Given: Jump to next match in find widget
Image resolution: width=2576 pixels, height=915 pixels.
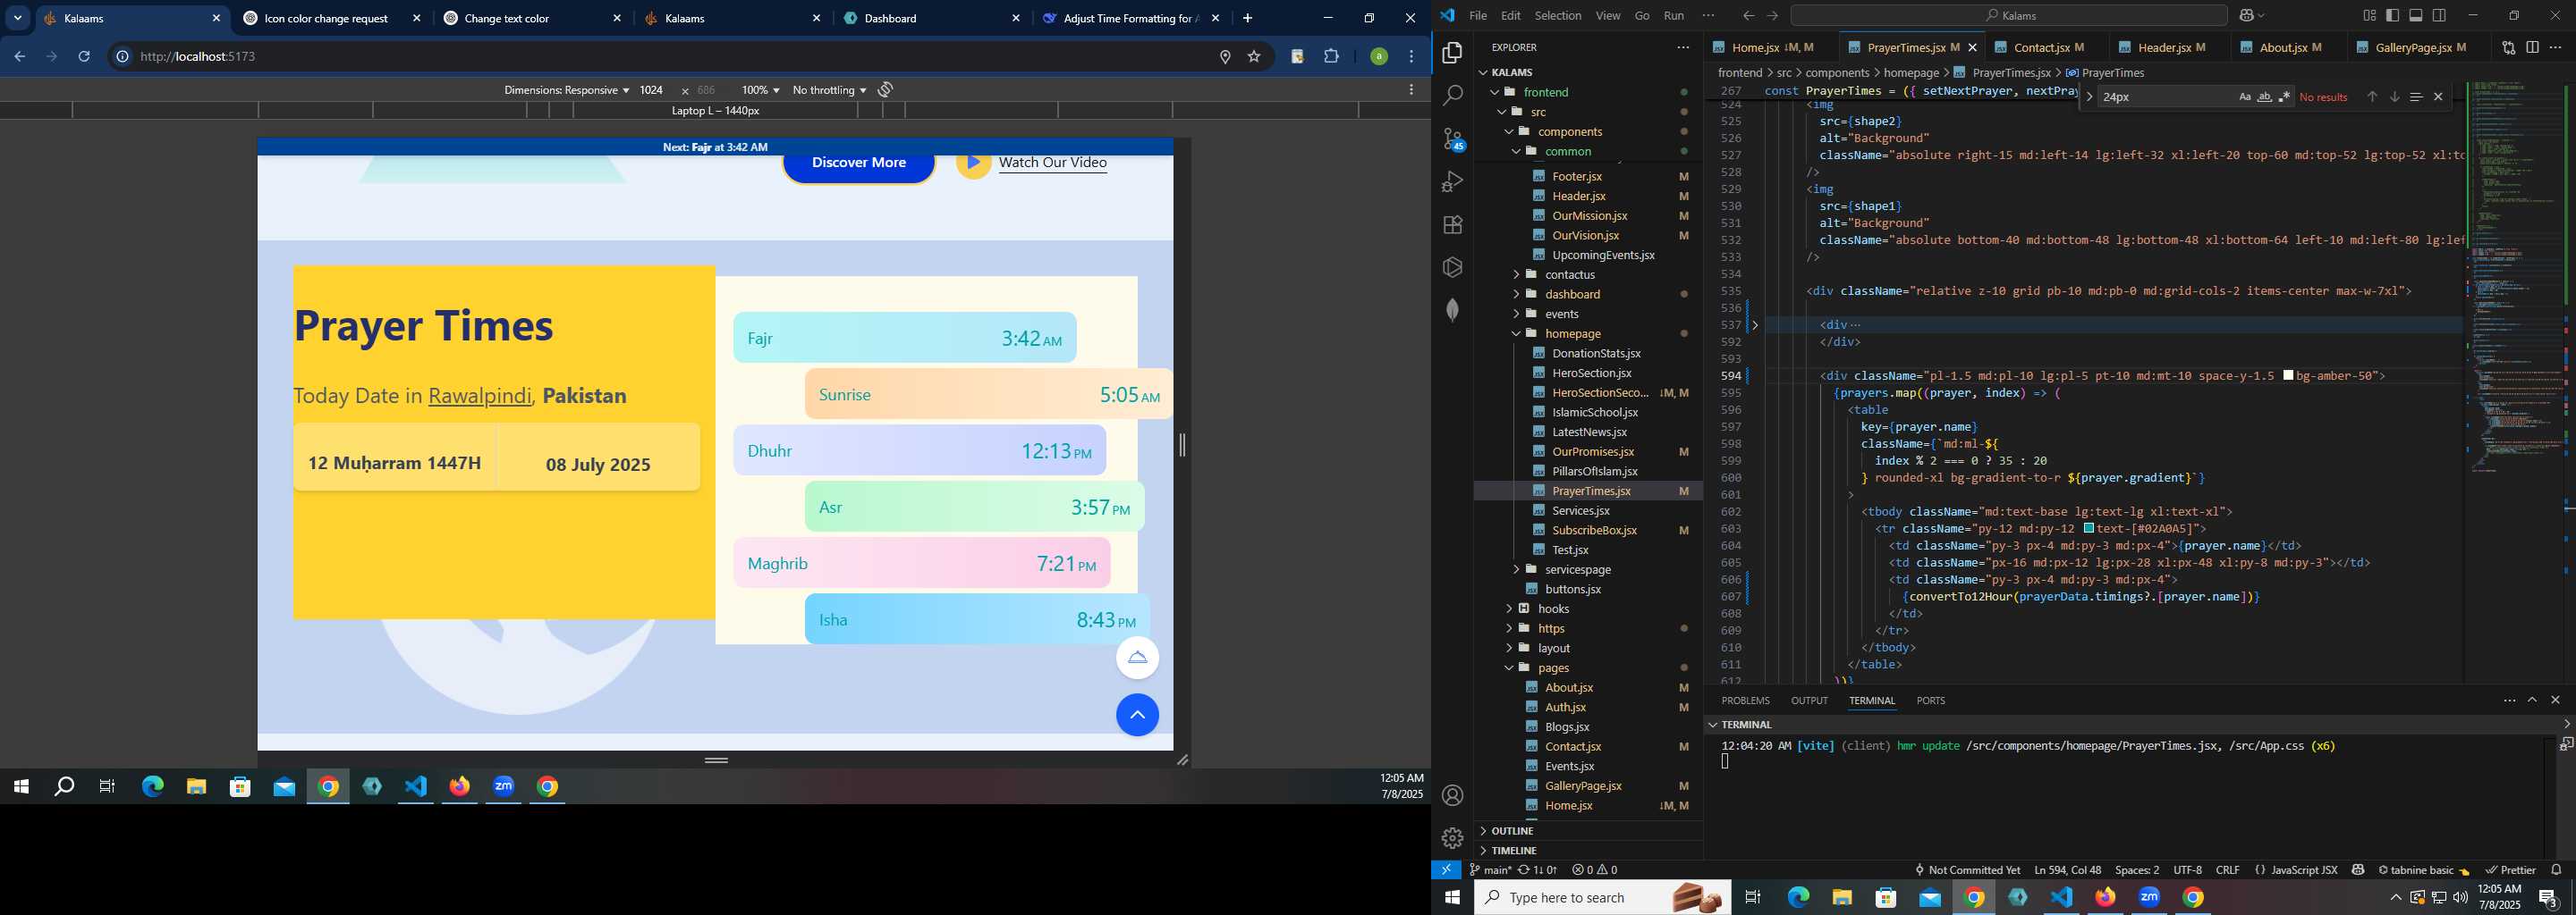Looking at the screenshot, I should pyautogui.click(x=2394, y=97).
